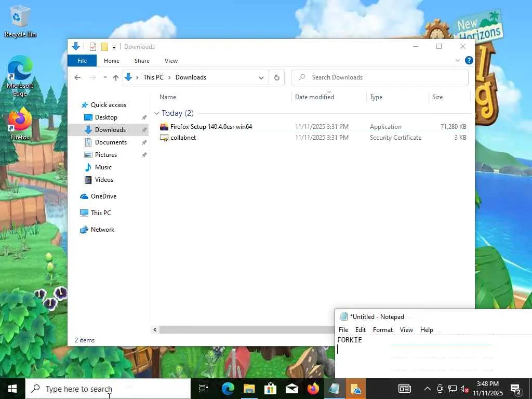
Task: Open Microsoft Store from the taskbar
Action: [270, 389]
